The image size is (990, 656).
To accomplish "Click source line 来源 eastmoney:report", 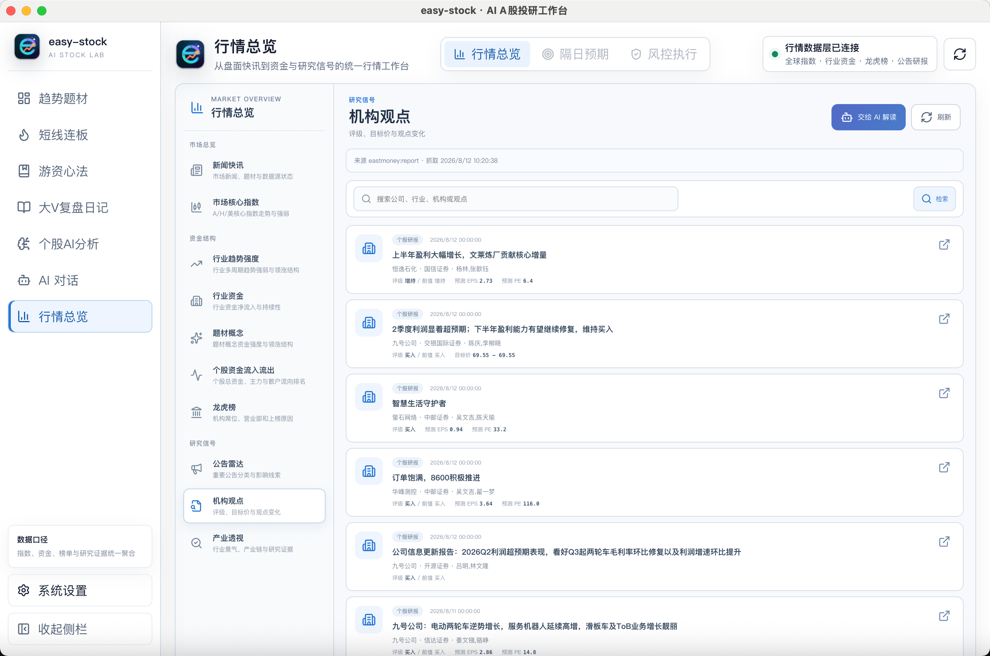I will coord(426,161).
